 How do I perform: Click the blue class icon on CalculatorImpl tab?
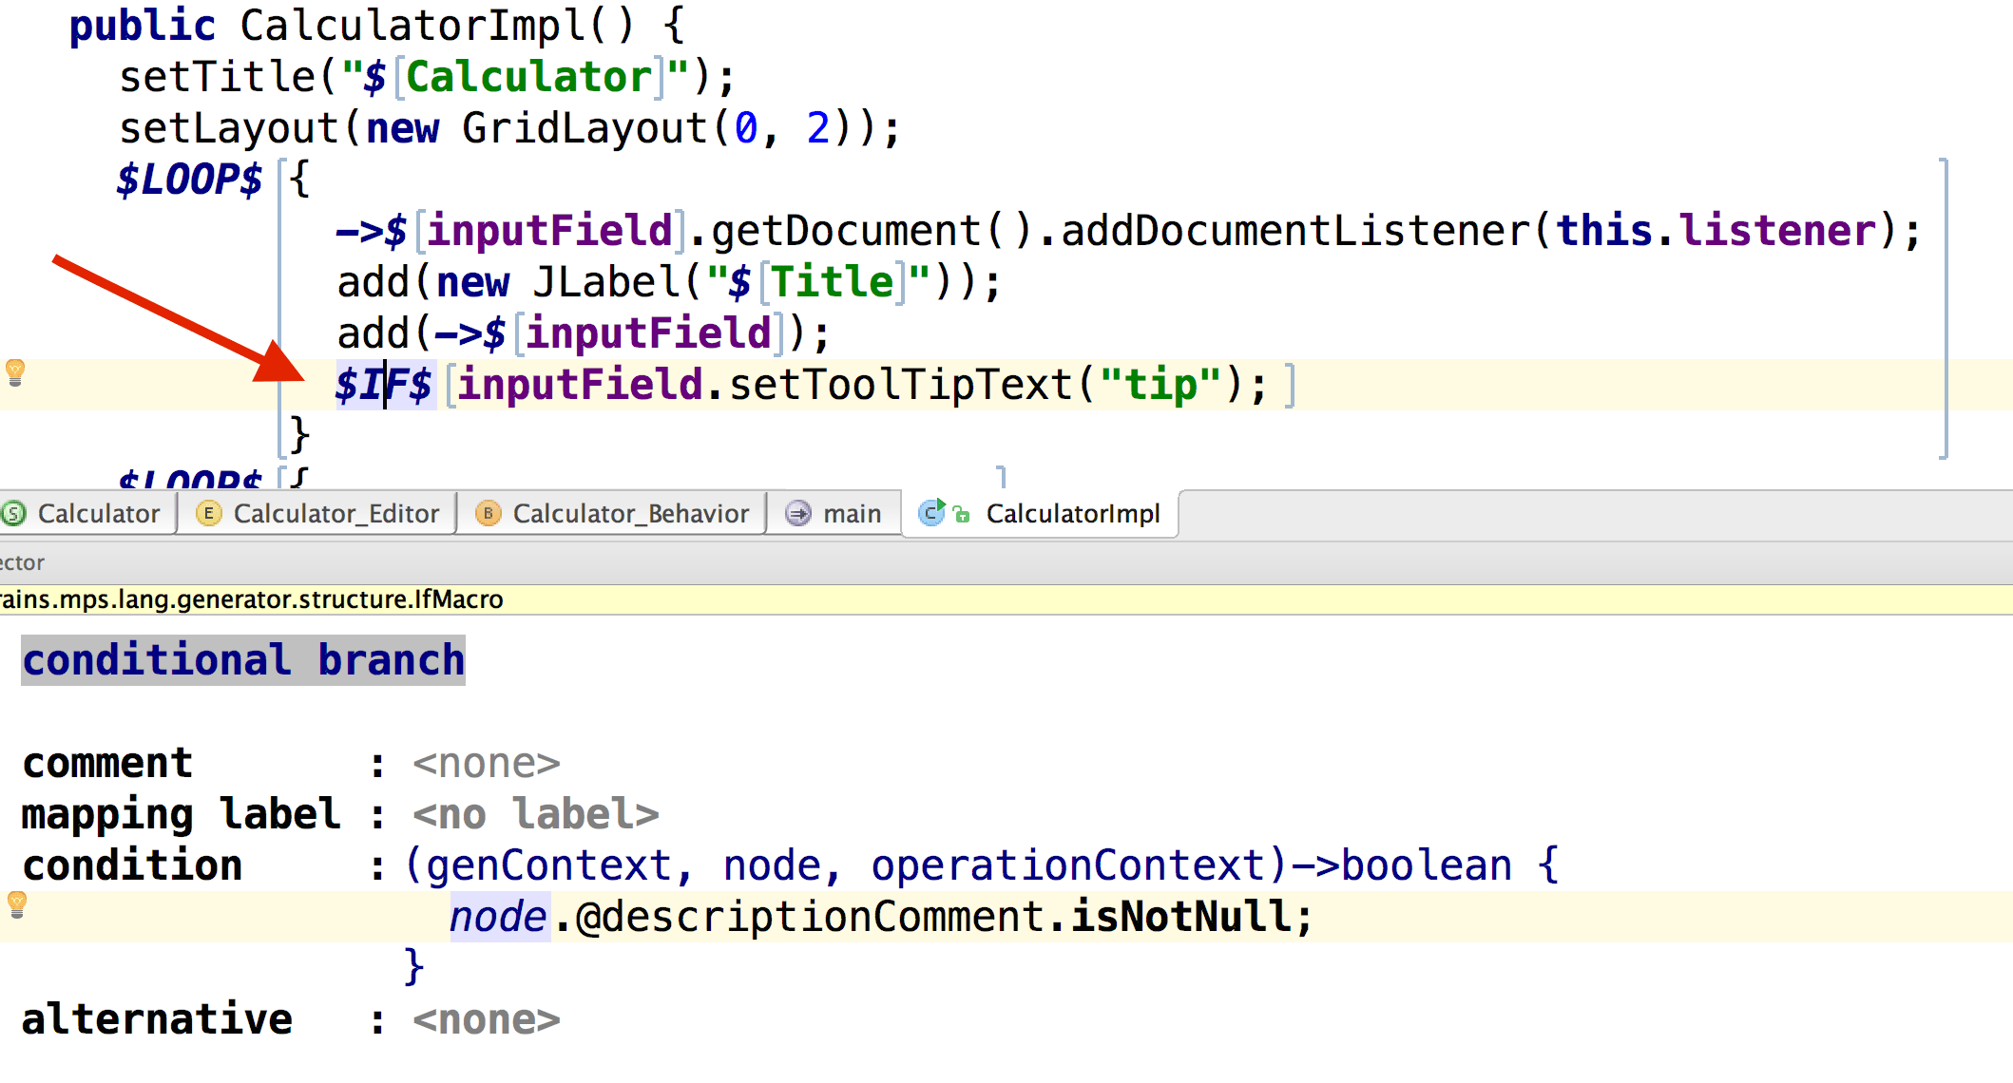coord(930,514)
